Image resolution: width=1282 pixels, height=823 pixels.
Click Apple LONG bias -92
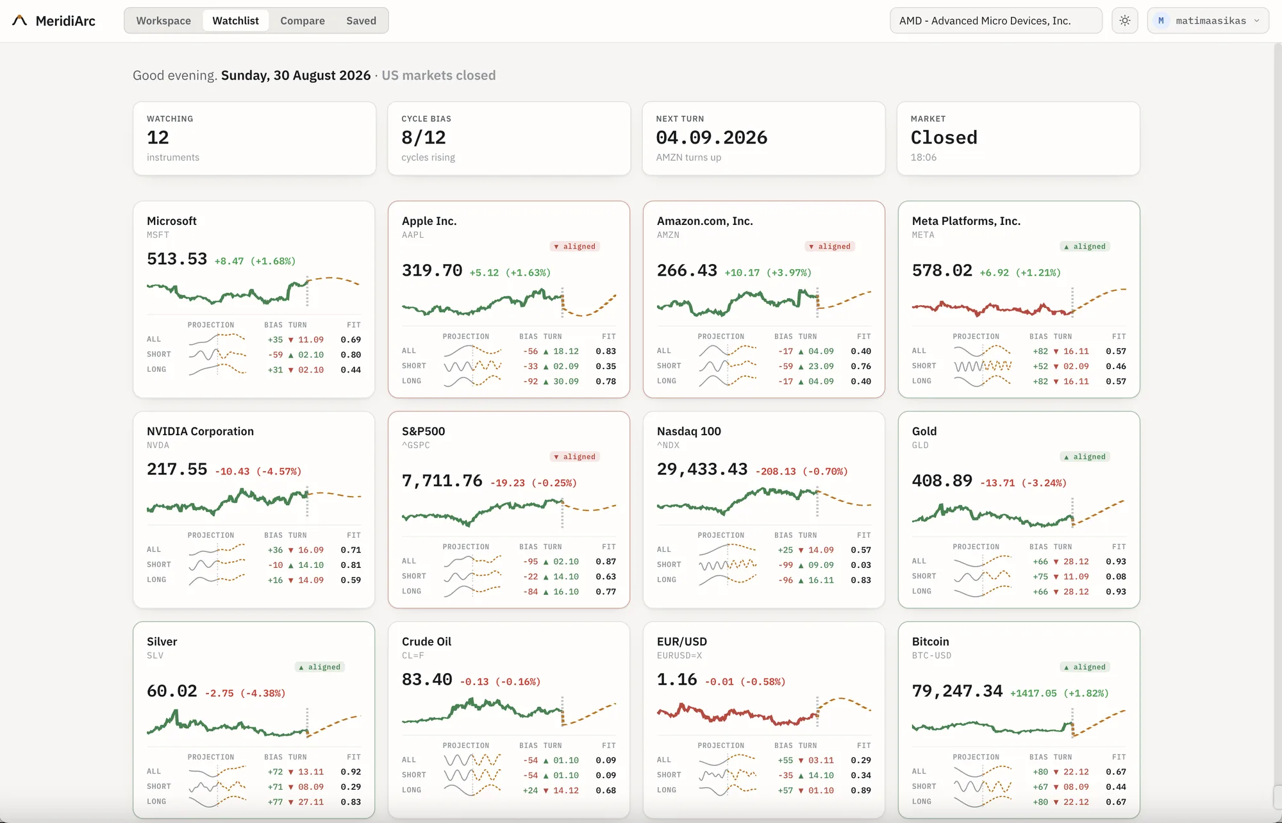click(x=530, y=381)
